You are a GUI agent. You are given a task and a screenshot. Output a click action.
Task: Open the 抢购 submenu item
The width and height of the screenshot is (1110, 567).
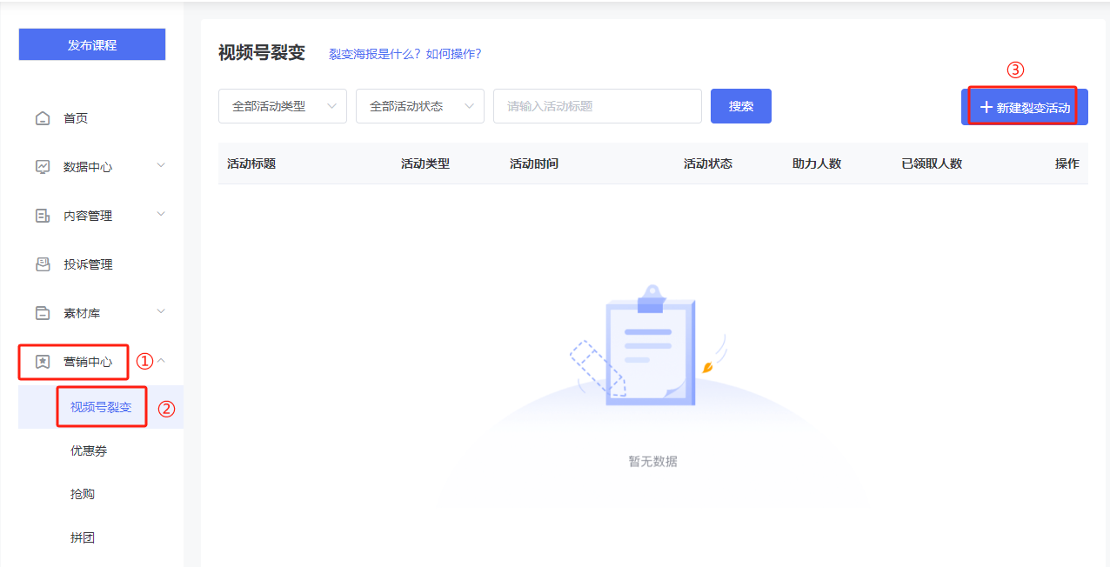[83, 494]
